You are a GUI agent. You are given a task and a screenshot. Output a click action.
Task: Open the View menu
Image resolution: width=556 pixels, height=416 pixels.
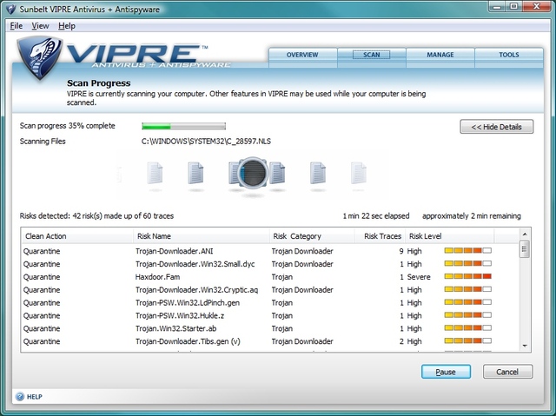[x=40, y=26]
